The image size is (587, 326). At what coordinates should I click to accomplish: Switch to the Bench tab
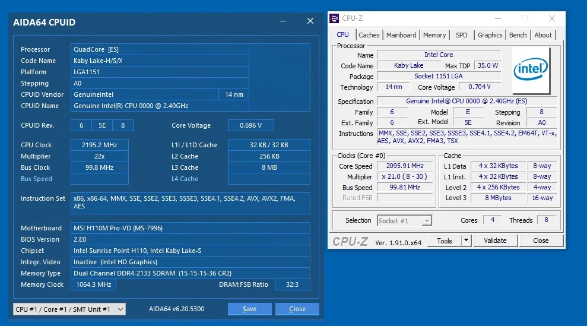pyautogui.click(x=518, y=35)
